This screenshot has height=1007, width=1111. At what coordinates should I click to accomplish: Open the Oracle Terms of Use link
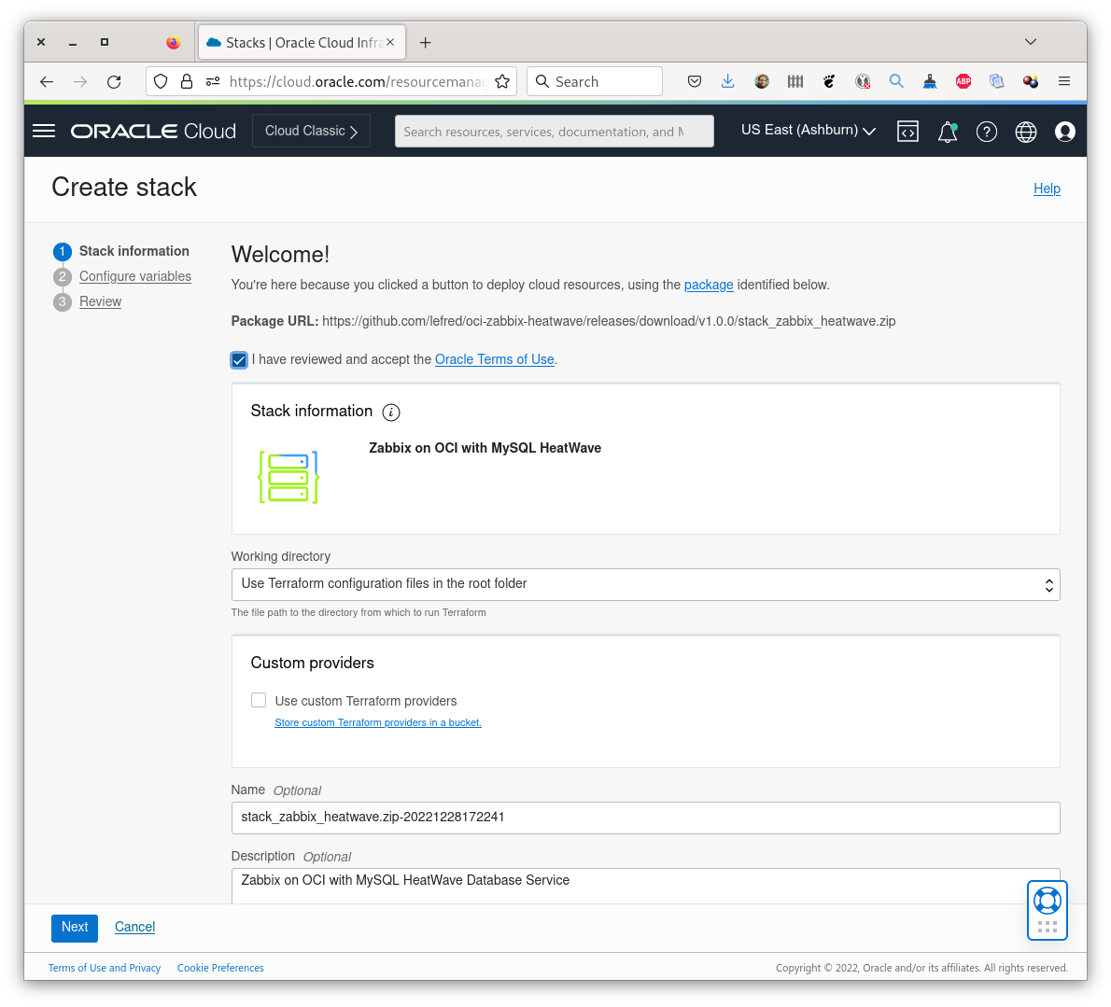494,359
